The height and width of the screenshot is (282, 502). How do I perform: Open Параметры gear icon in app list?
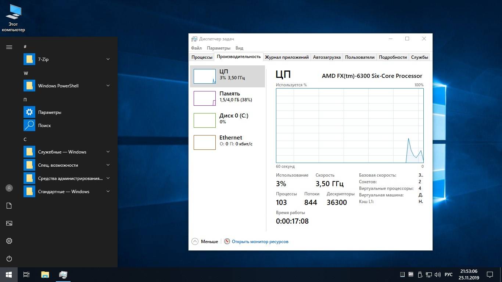pyautogui.click(x=29, y=112)
